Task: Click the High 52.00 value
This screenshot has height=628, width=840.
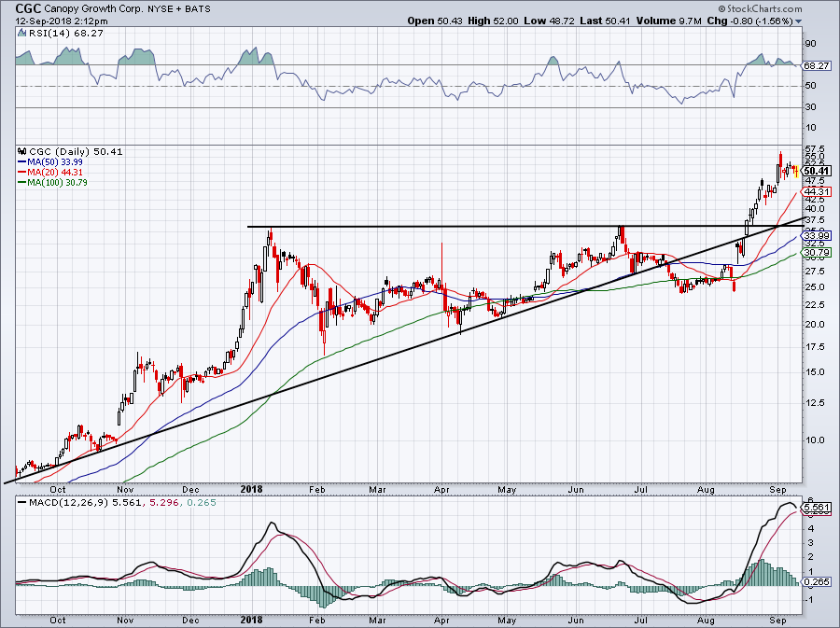Action: tap(493, 21)
